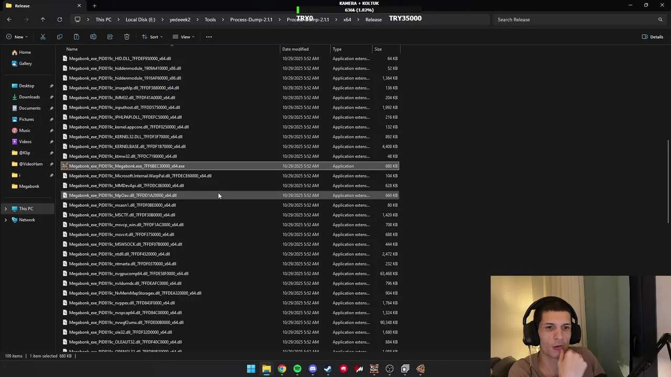Screen dimensions: 671x377
Task: Open the stacked-windows app taskbar icon
Action: [x=405, y=369]
